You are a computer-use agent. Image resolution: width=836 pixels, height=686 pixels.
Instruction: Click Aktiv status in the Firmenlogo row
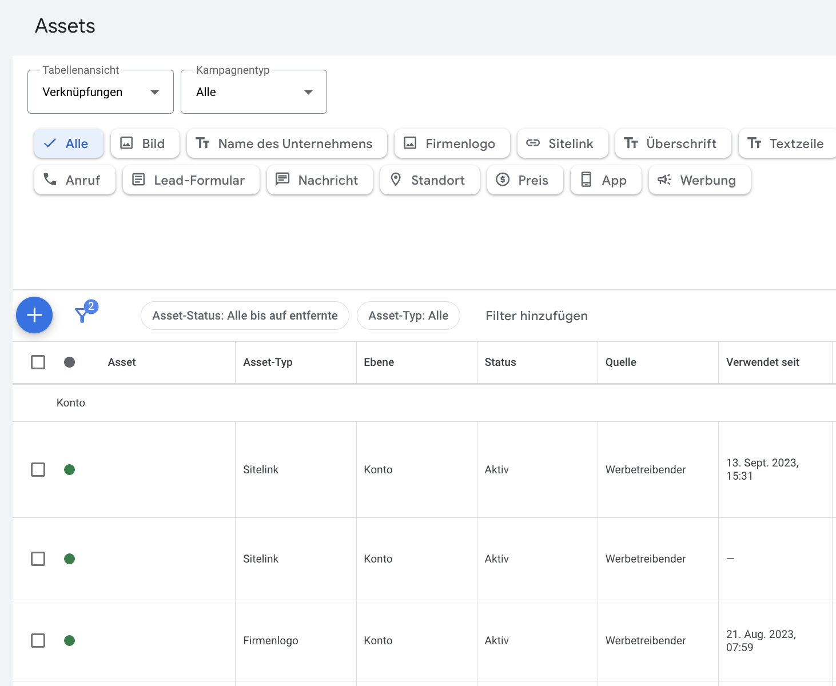pyautogui.click(x=496, y=641)
